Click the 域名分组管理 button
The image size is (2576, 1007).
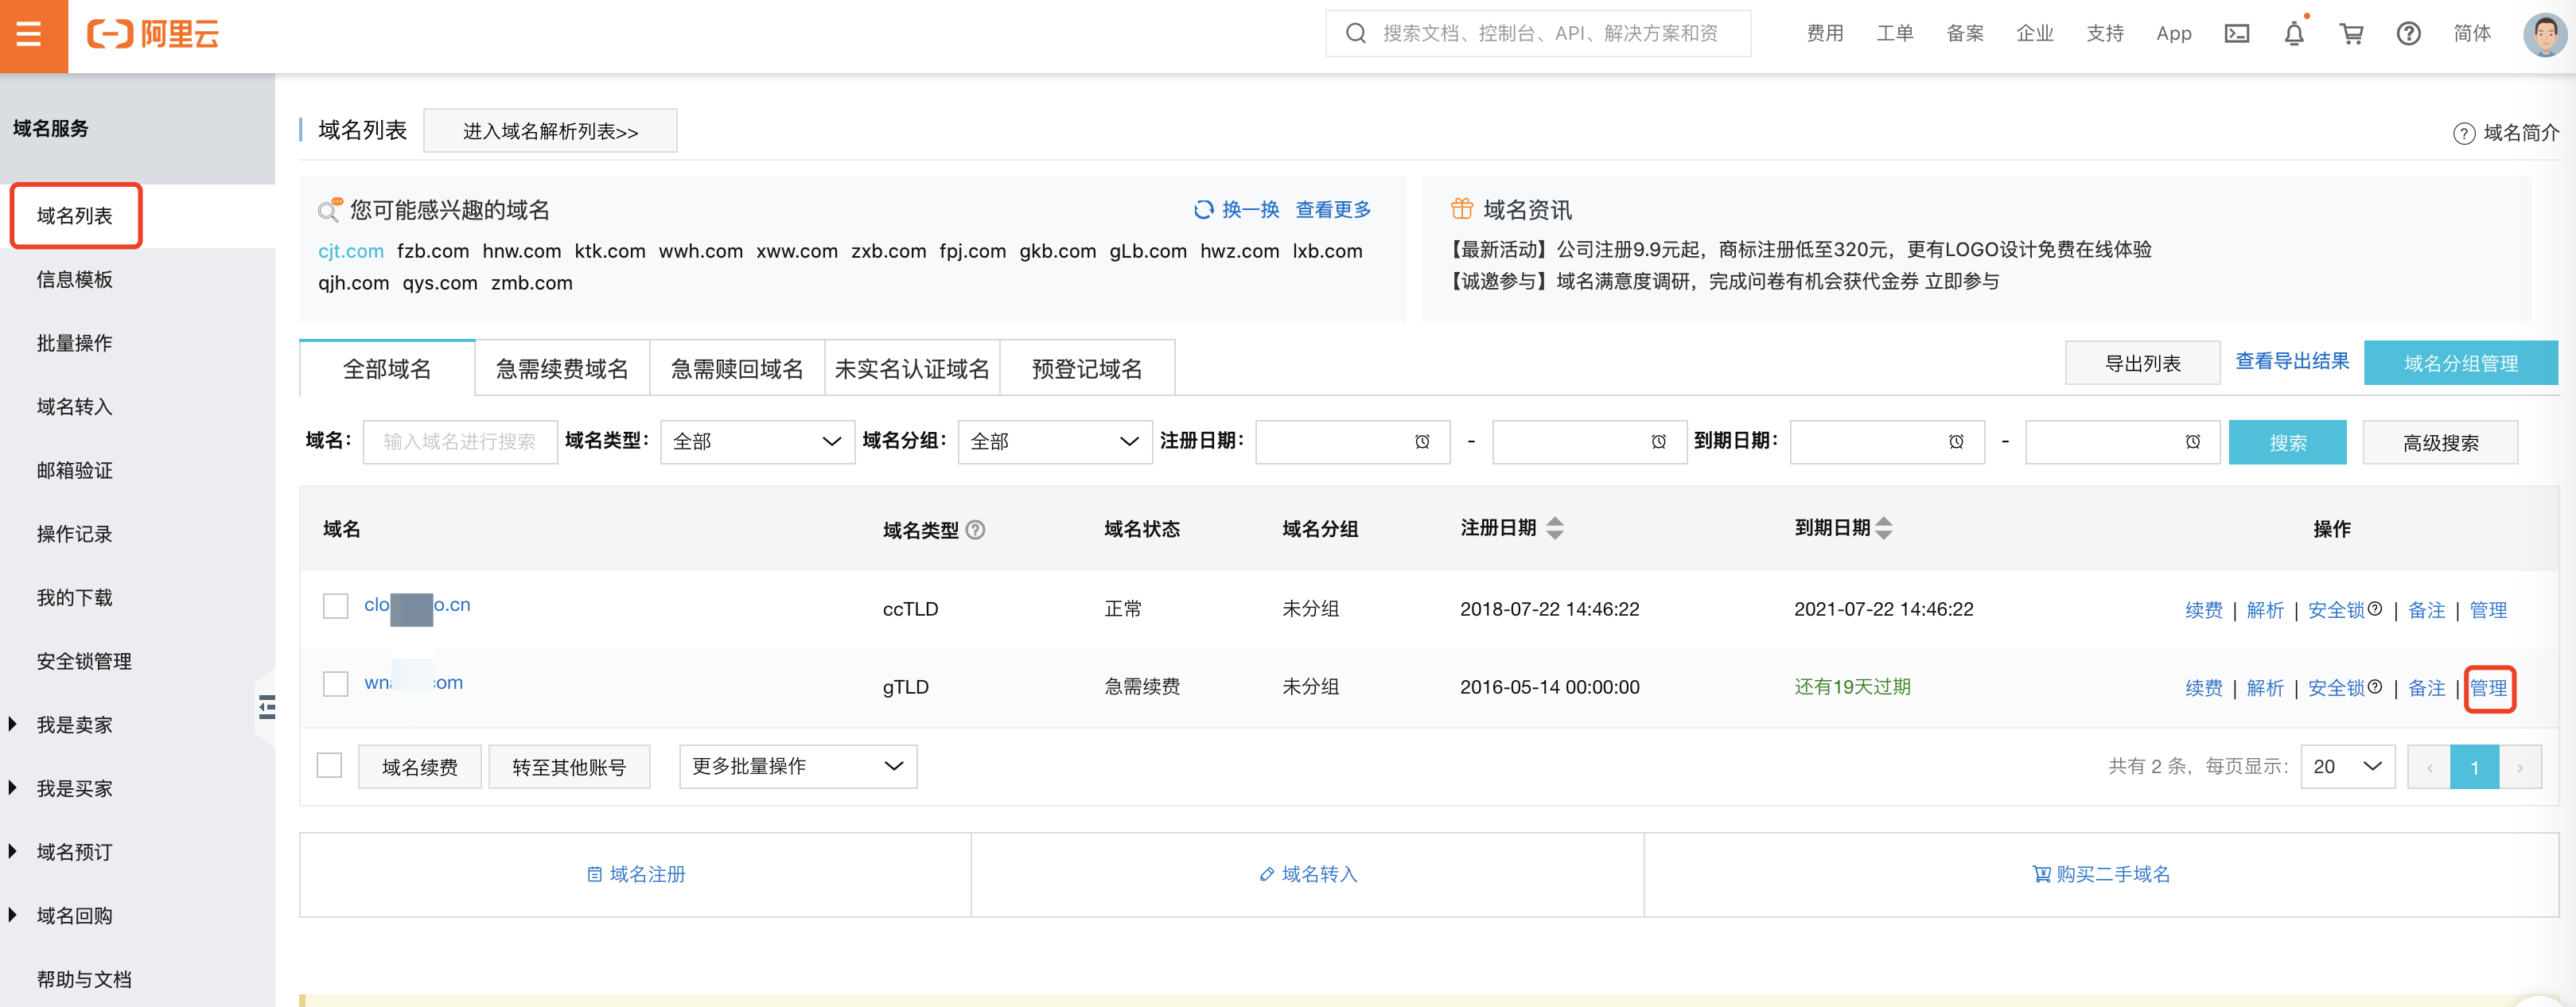[x=2460, y=363]
